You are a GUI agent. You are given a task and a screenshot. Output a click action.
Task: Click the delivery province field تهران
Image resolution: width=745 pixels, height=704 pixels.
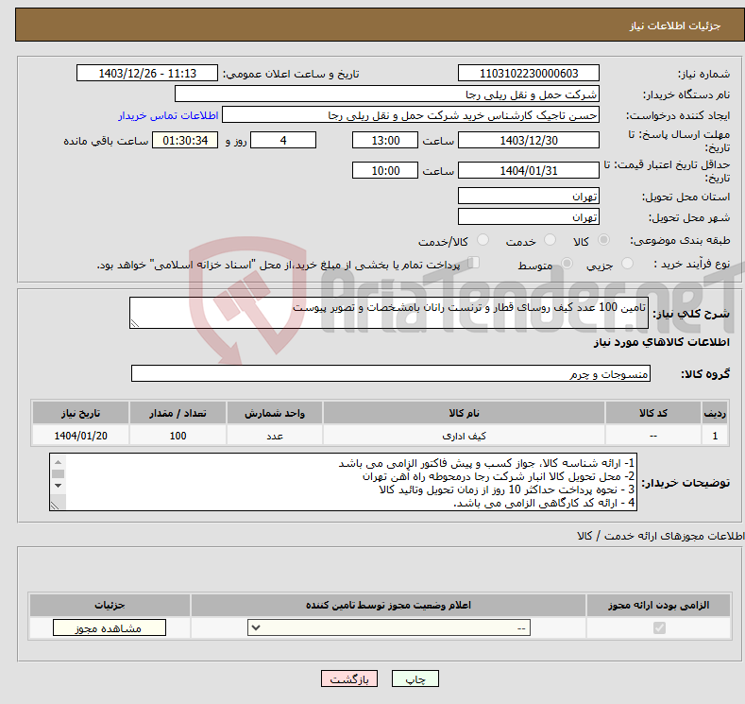coord(529,196)
